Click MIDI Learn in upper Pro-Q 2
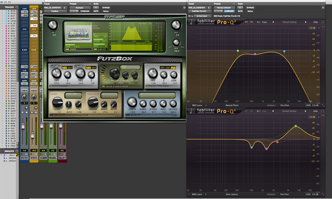Viewport: 332px width, 199px height. (197, 105)
